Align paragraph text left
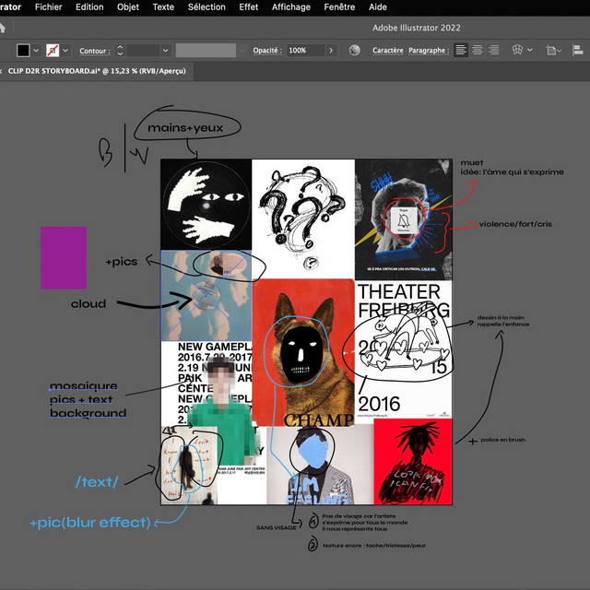This screenshot has height=590, width=590. pos(461,50)
